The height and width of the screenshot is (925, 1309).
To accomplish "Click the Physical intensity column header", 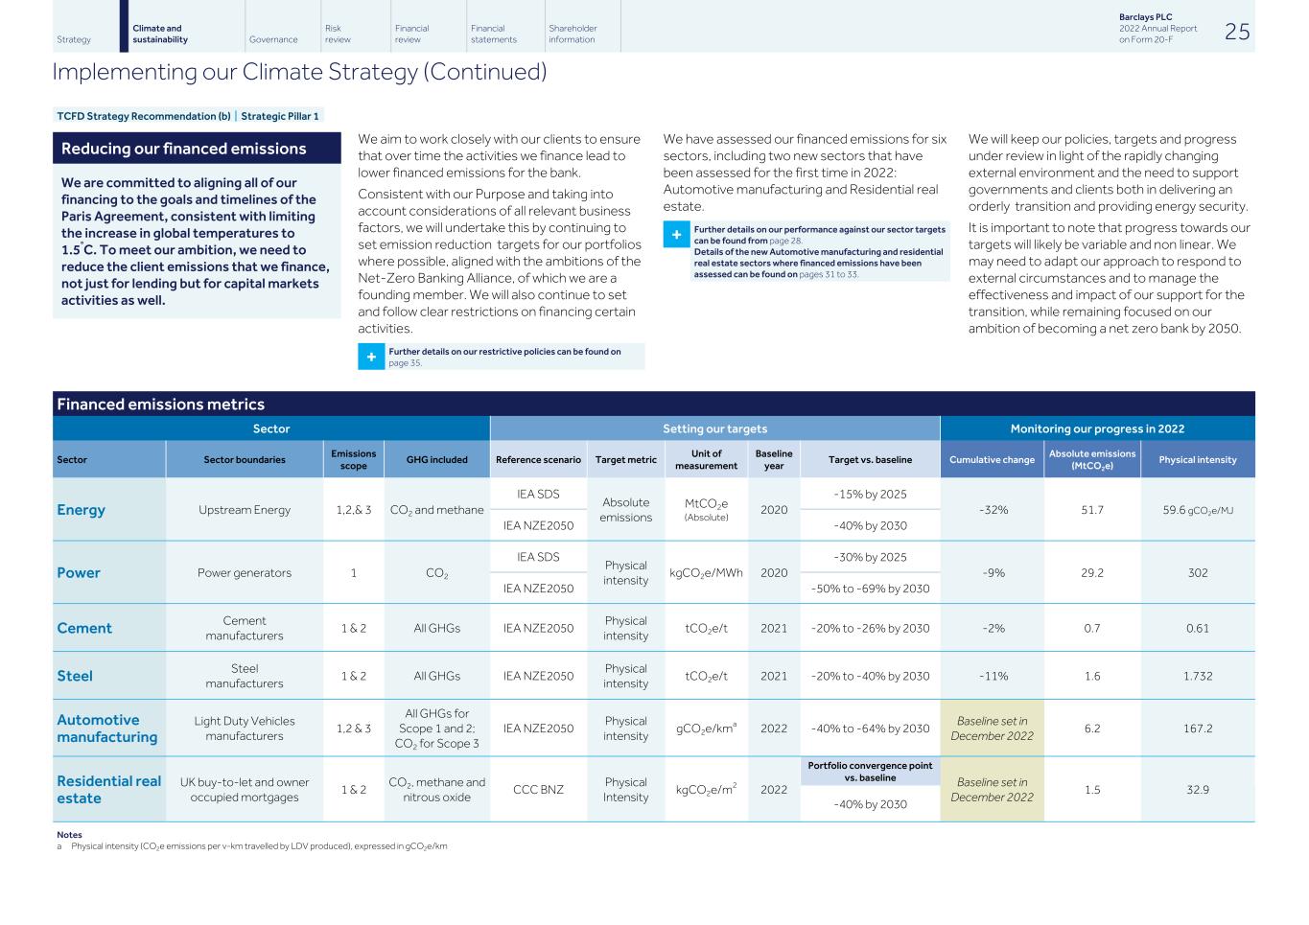I will tap(1197, 460).
